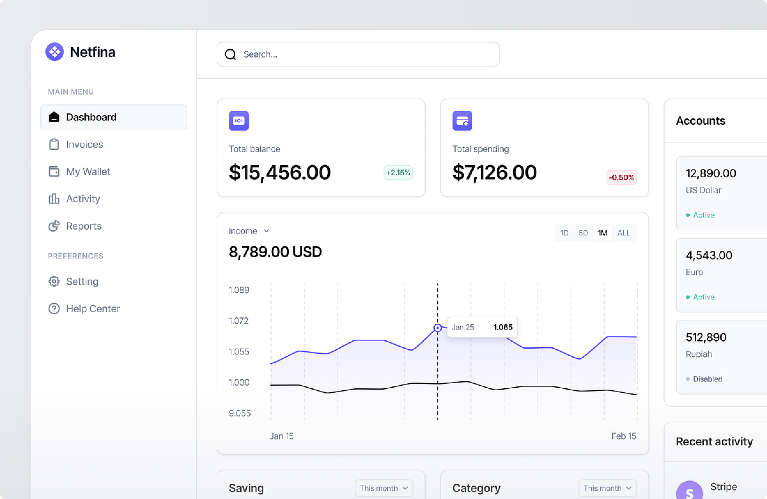The image size is (767, 499).
Task: Click the Reports pie chart icon
Action: click(x=54, y=226)
